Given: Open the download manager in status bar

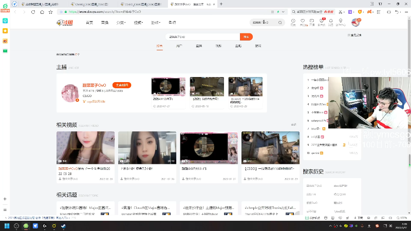Looking at the screenshot, I should point(358,218).
